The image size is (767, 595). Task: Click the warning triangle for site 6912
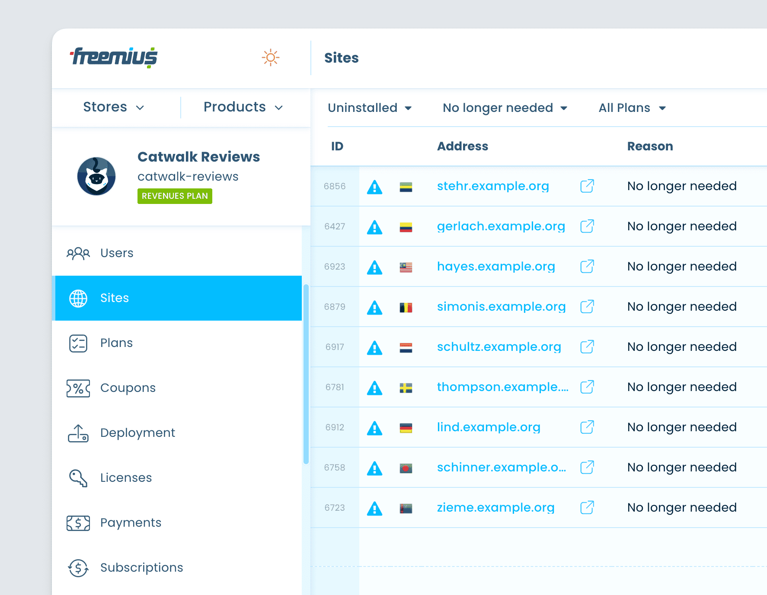click(x=374, y=428)
